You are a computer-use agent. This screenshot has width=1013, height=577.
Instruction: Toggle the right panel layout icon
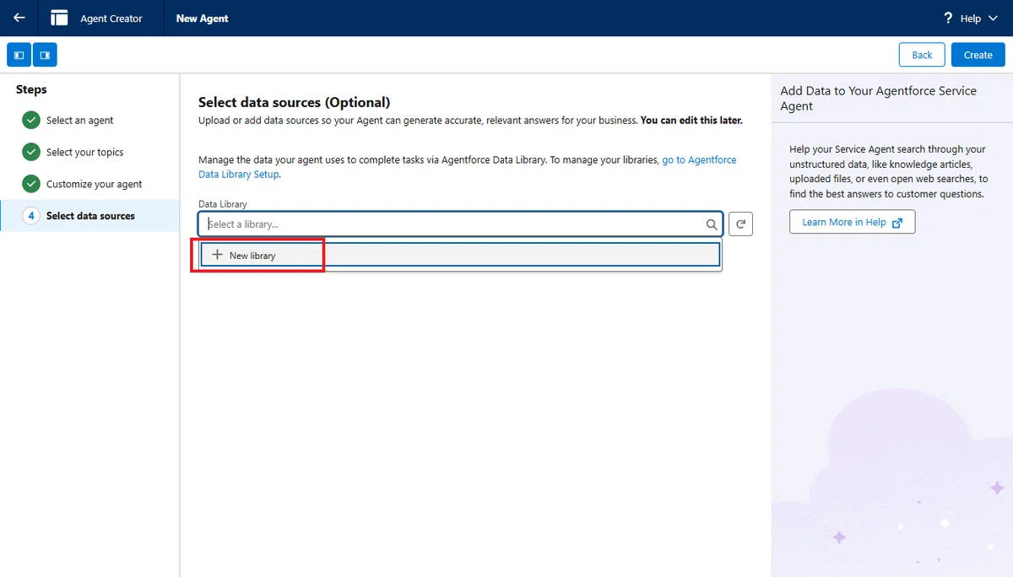coord(45,55)
